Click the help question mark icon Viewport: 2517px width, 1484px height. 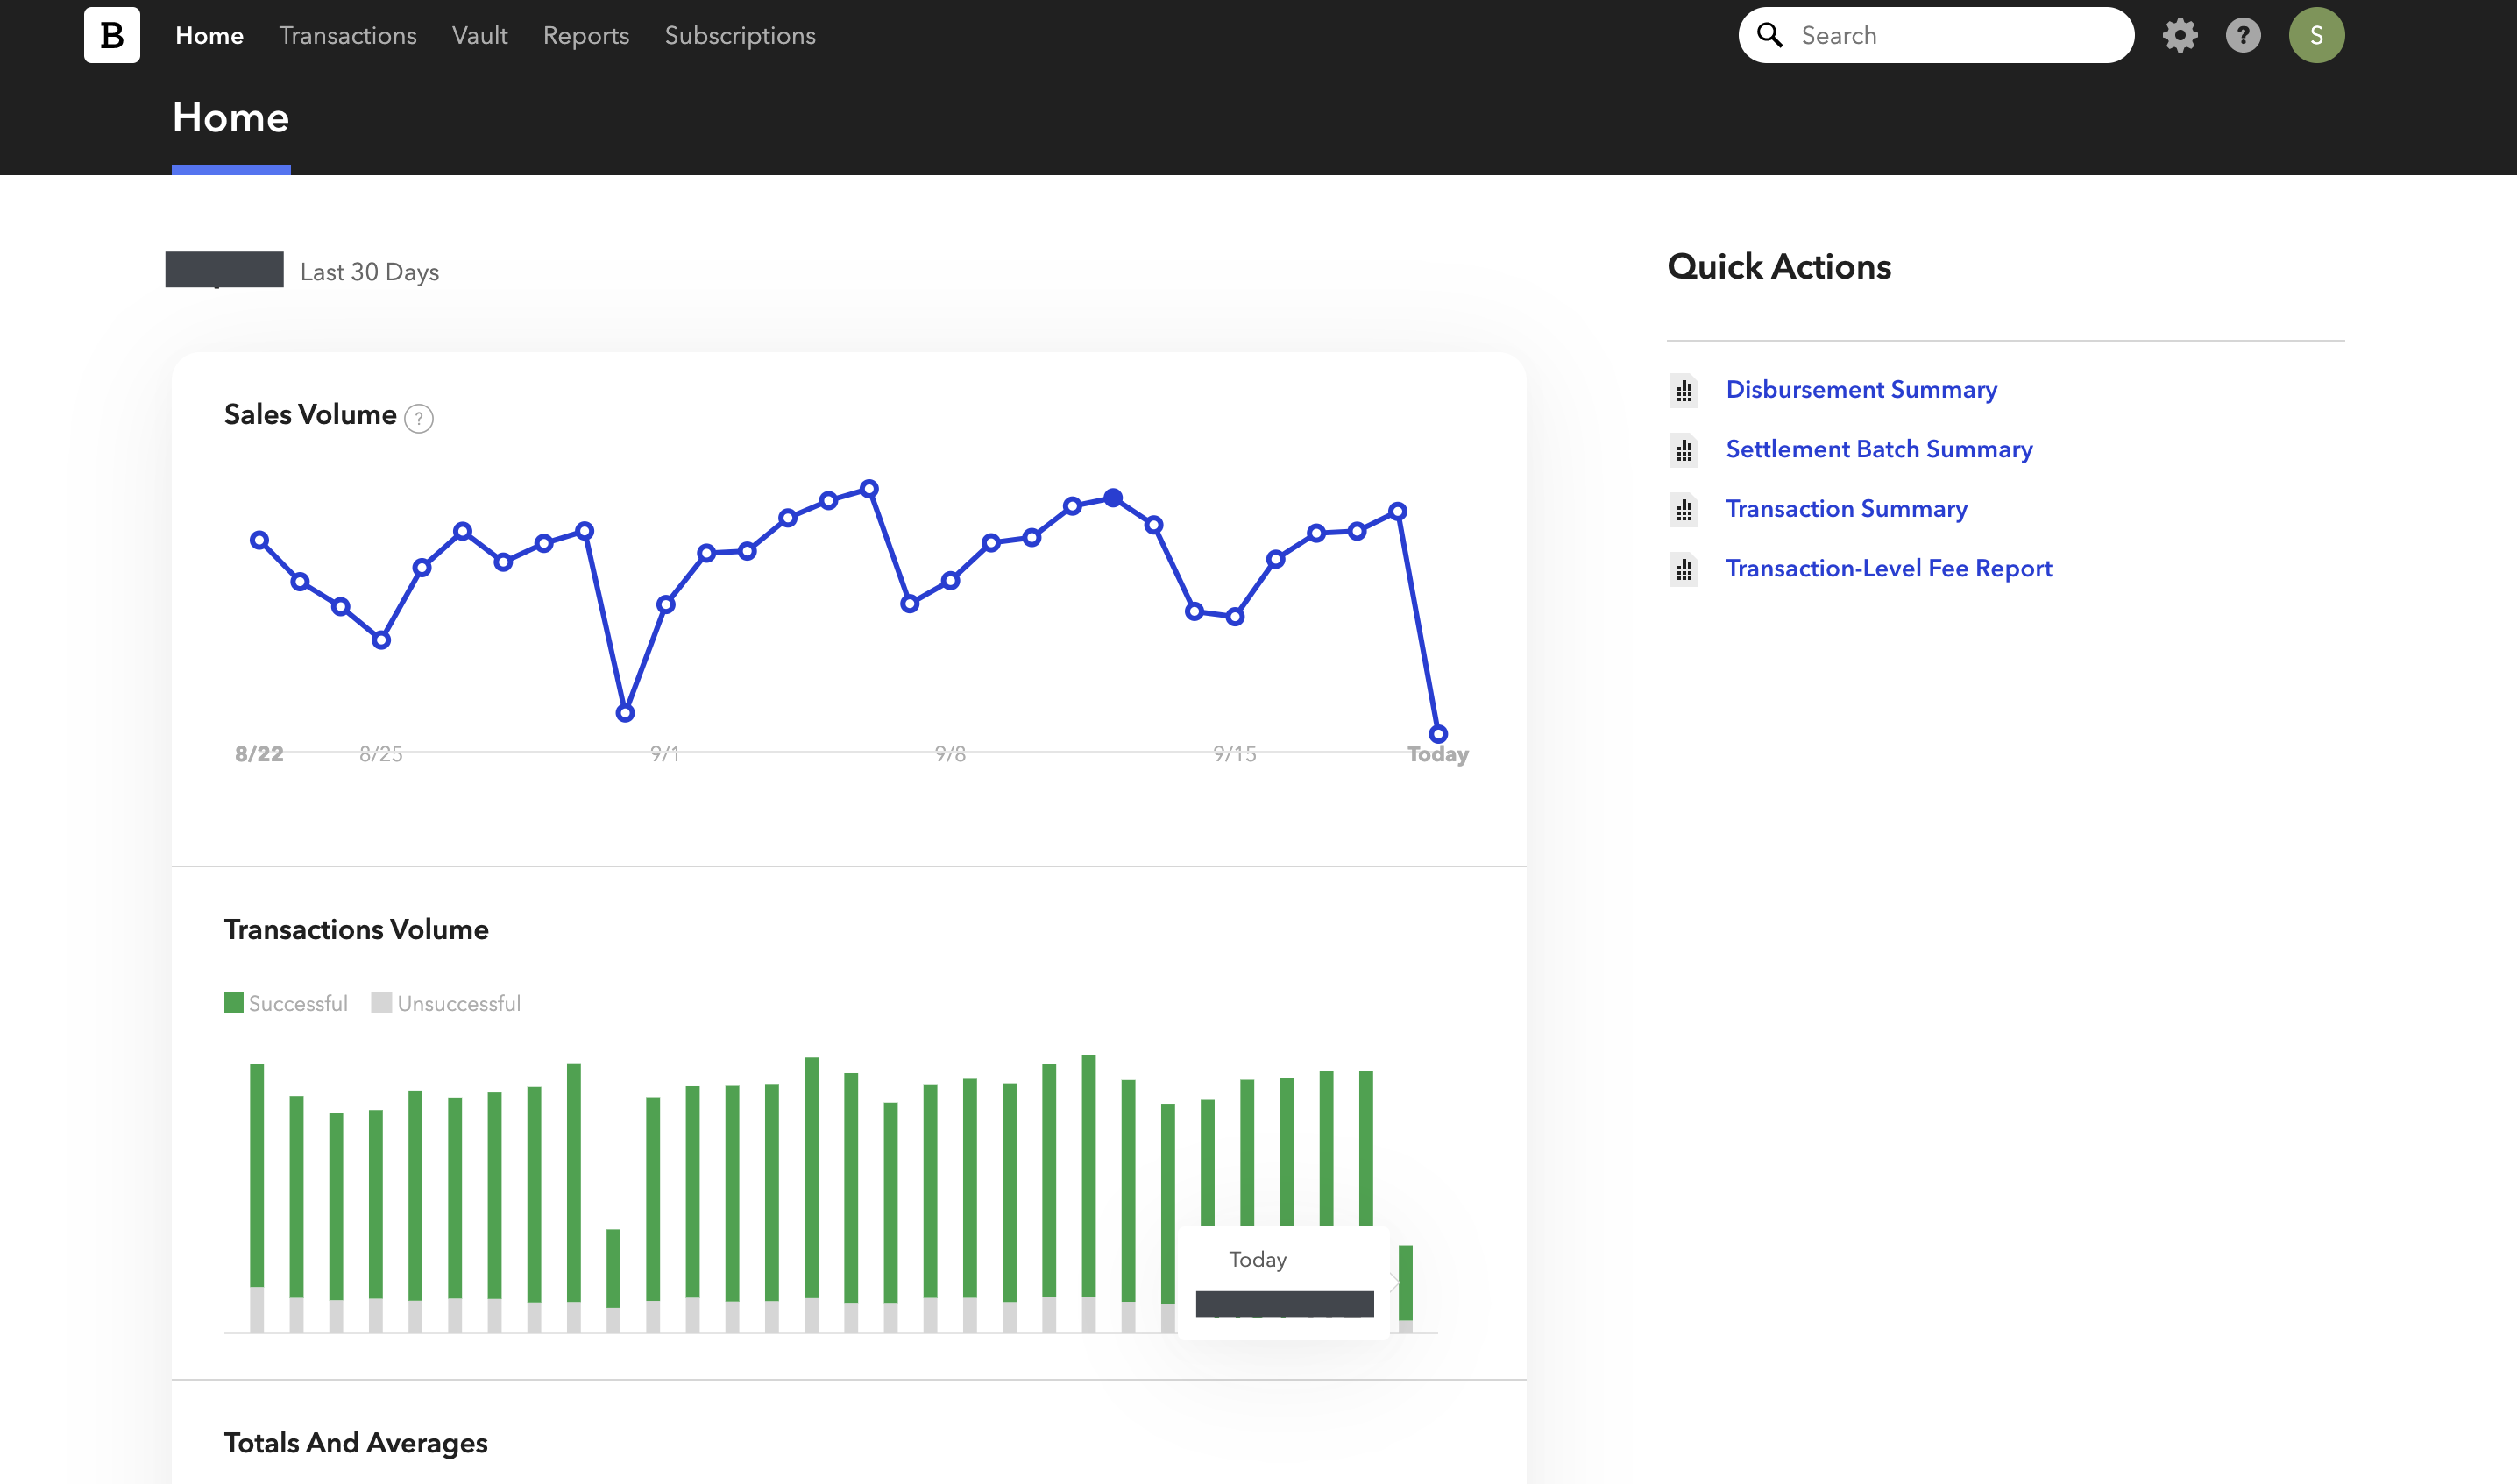[2243, 36]
